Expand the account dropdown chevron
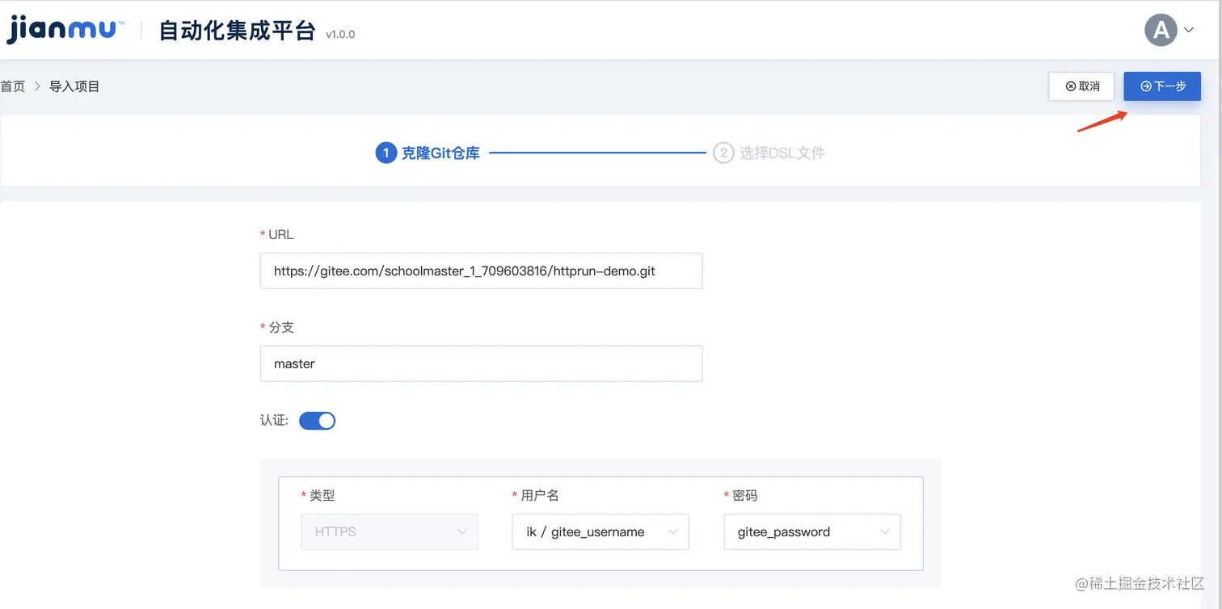Image resolution: width=1222 pixels, height=609 pixels. pyautogui.click(x=1189, y=31)
